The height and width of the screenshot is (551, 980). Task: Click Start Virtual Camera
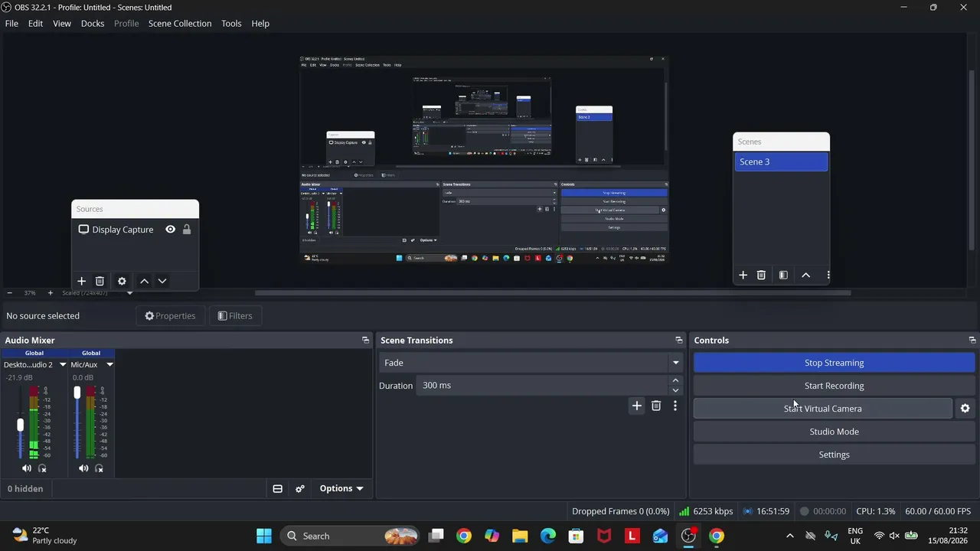coord(822,409)
